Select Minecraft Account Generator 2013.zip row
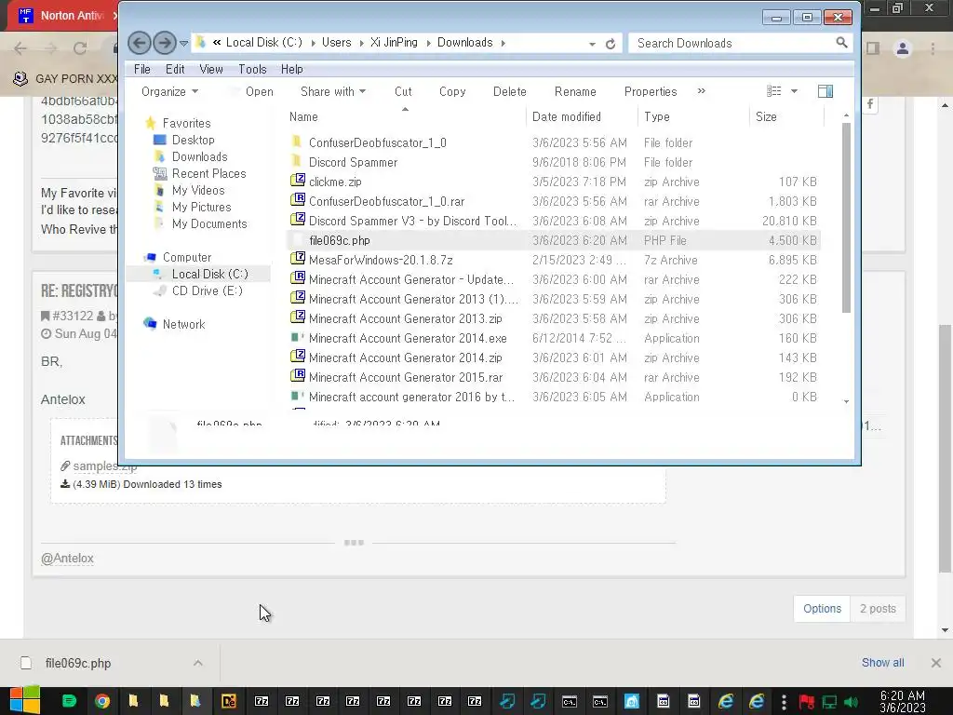The height and width of the screenshot is (715, 953). tap(553, 318)
